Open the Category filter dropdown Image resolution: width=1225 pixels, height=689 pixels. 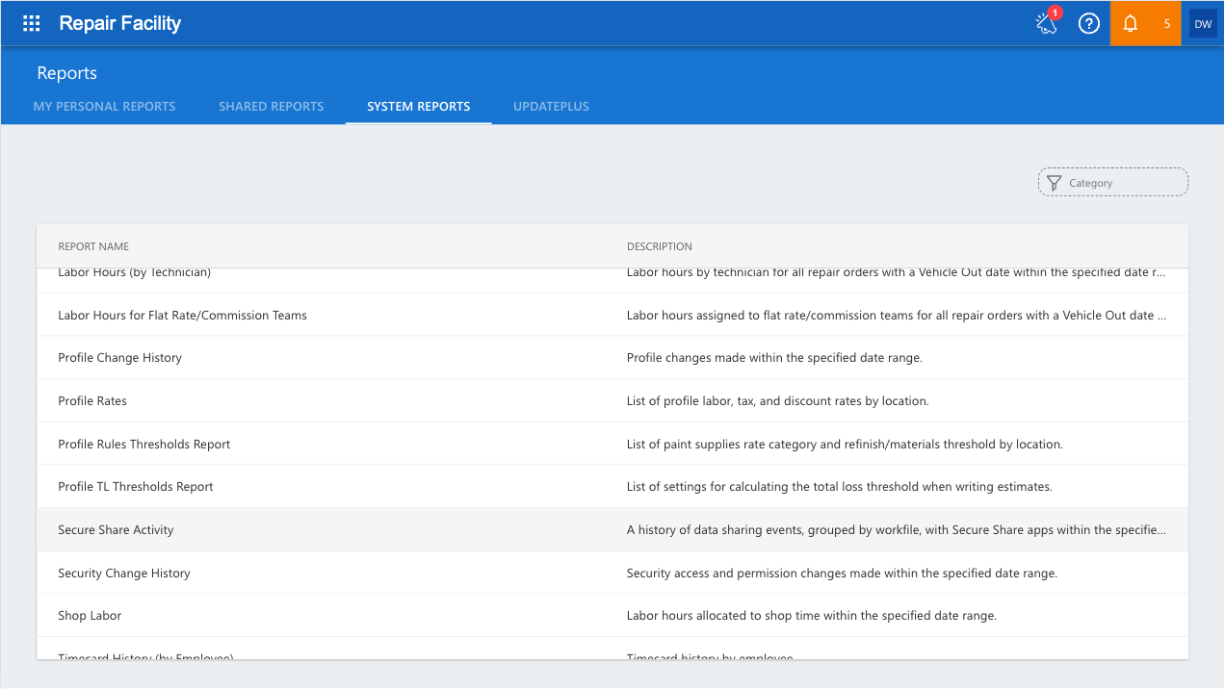pos(1113,183)
